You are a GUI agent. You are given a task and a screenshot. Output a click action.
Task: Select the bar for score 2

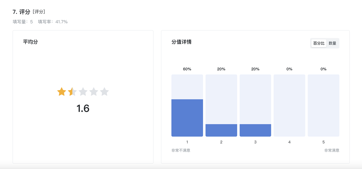click(x=221, y=106)
